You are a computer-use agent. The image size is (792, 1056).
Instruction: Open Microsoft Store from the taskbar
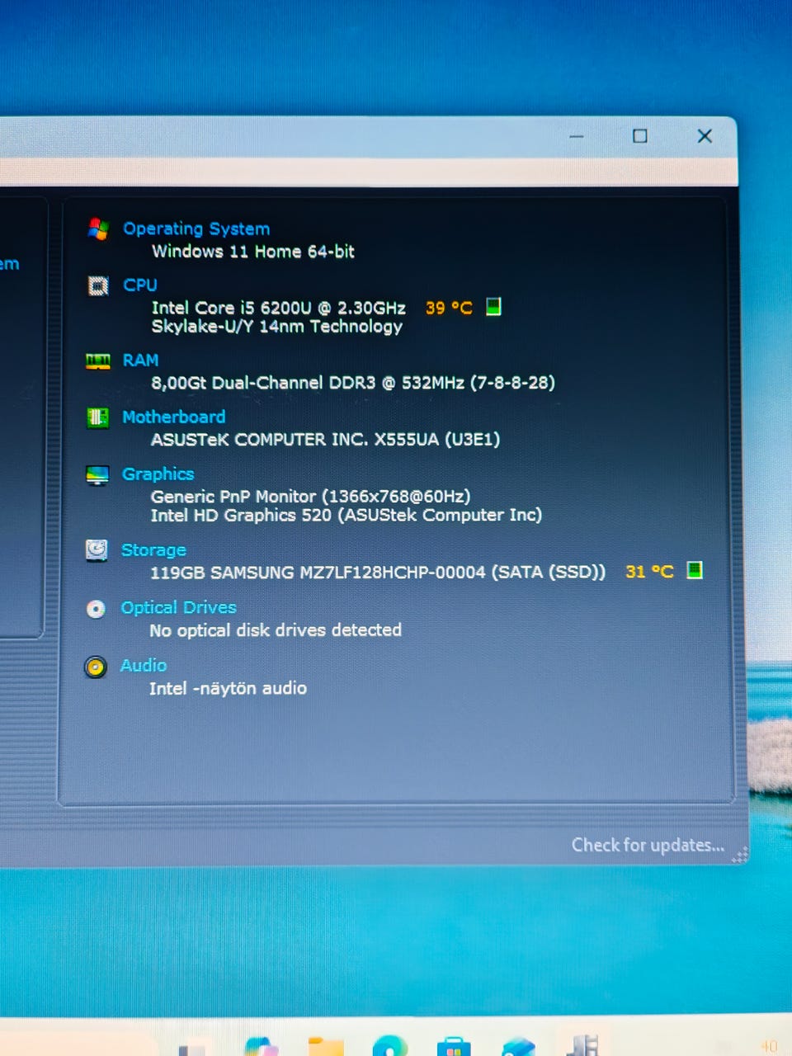click(x=454, y=1046)
